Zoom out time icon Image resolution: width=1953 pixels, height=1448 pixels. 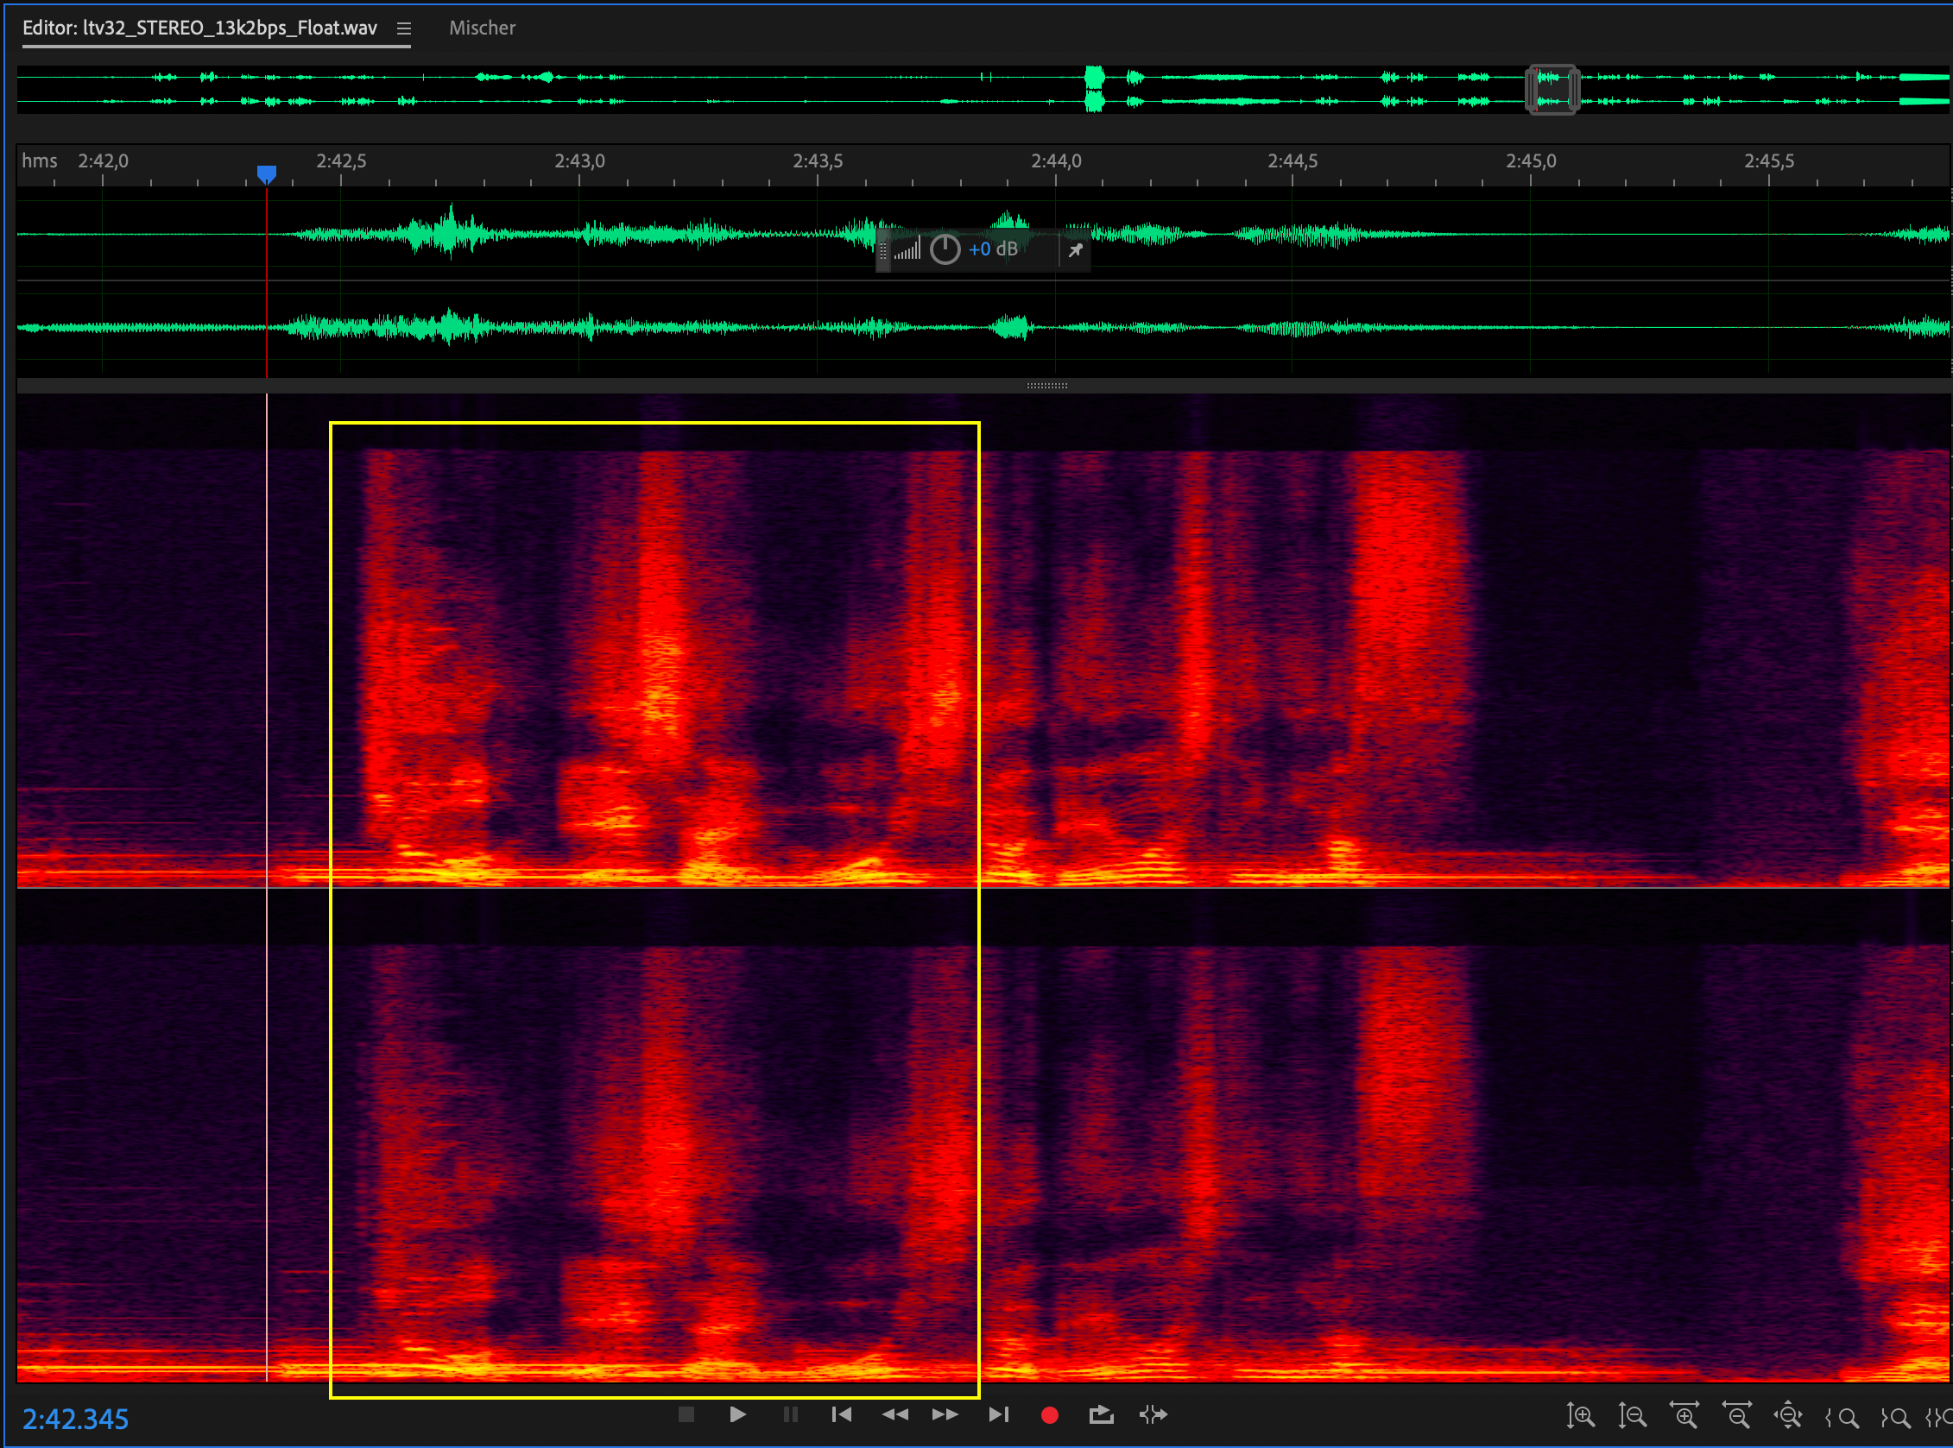1736,1416
